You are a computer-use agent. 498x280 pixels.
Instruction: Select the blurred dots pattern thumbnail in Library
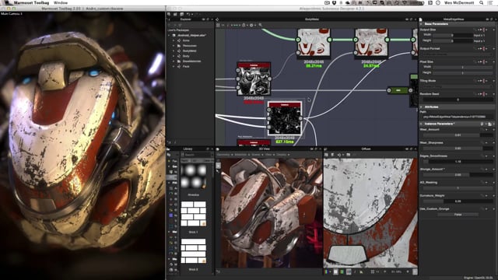193,177
